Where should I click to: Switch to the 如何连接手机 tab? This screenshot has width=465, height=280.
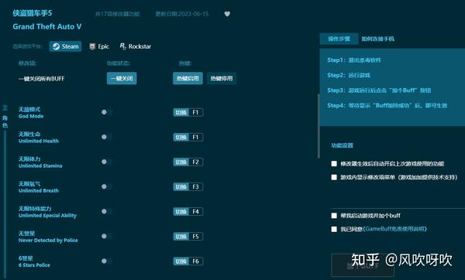coord(378,39)
